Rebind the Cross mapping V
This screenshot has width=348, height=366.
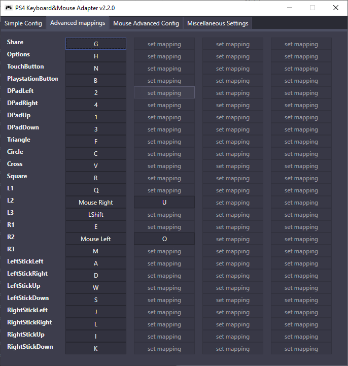click(x=96, y=165)
